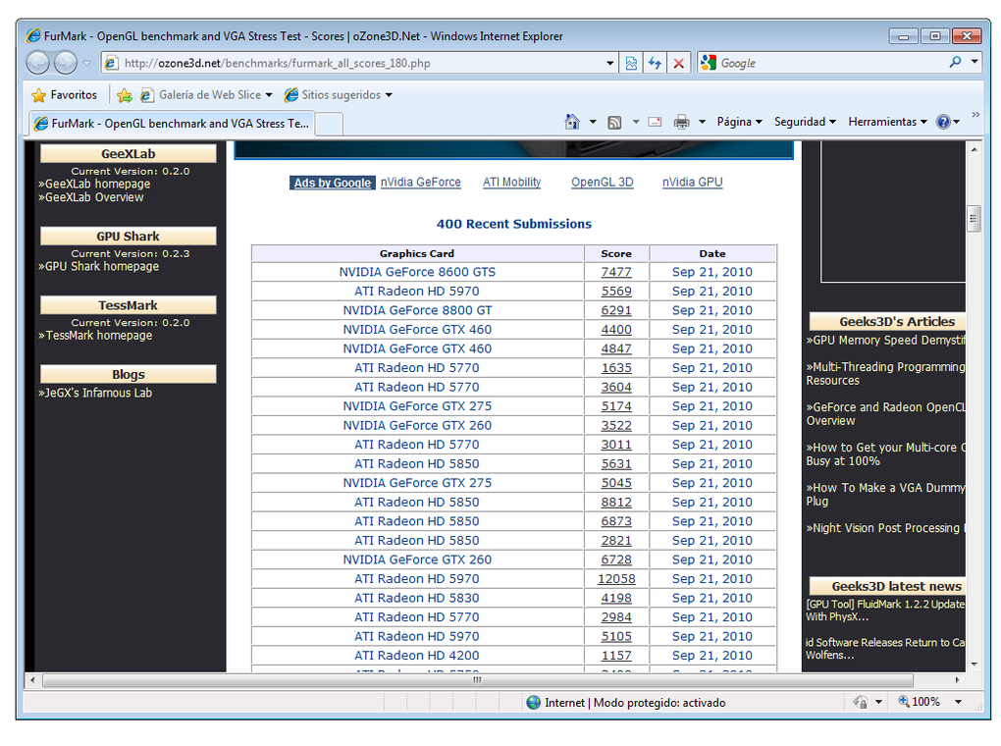
Task: Expand the Home button dropdown arrow
Action: tap(593, 122)
